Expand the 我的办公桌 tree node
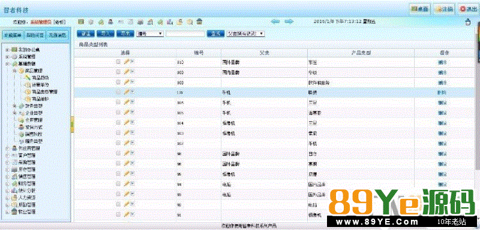This screenshot has width=480, height=230. (x=7, y=50)
